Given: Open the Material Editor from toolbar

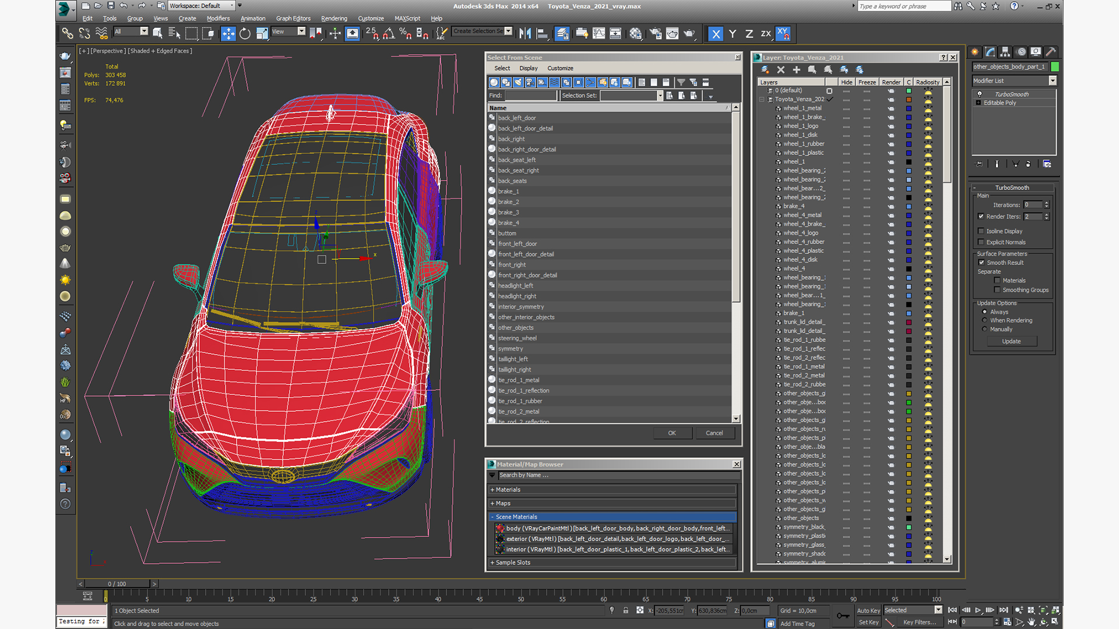Looking at the screenshot, I should point(635,34).
